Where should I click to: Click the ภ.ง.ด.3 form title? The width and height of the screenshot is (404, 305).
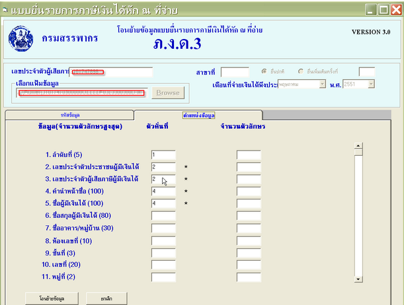177,44
